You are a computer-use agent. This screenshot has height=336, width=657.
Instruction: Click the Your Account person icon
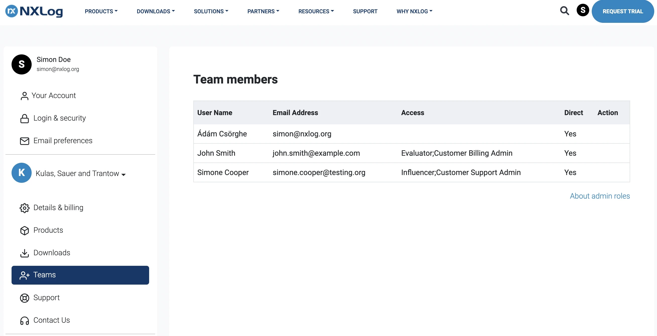coord(25,96)
